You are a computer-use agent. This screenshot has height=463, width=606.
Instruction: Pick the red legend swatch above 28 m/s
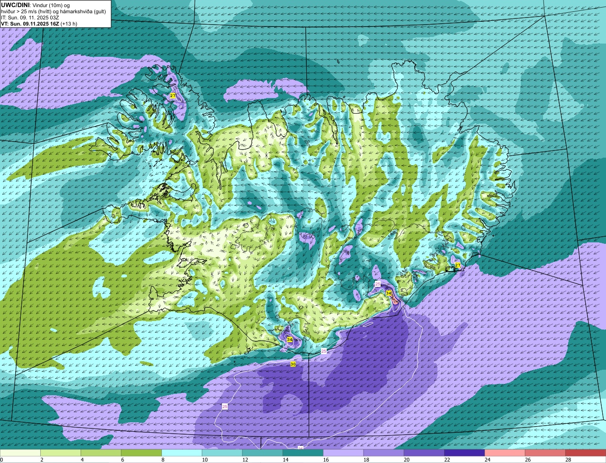pyautogui.click(x=586, y=453)
